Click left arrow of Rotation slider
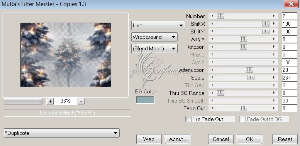 pos(212,47)
